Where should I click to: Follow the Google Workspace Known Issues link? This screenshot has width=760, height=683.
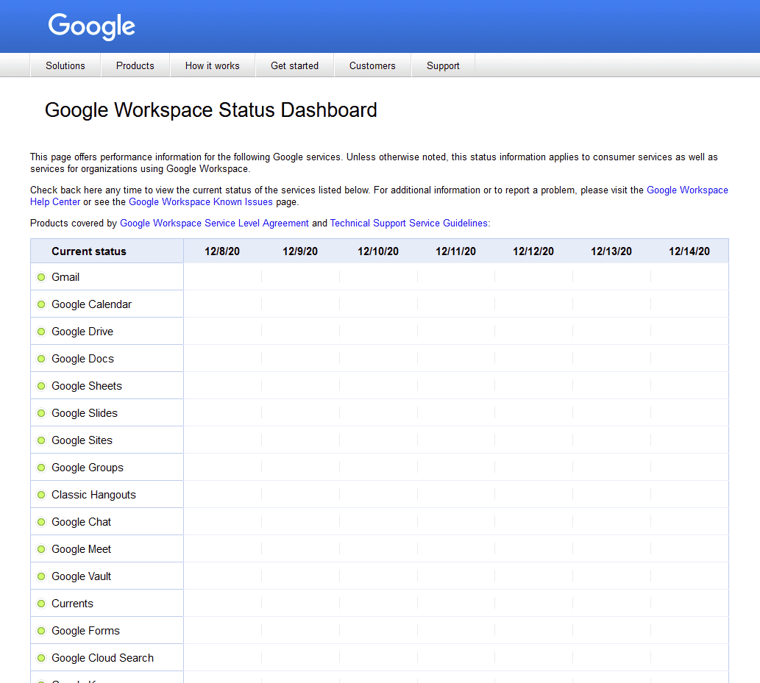[201, 201]
